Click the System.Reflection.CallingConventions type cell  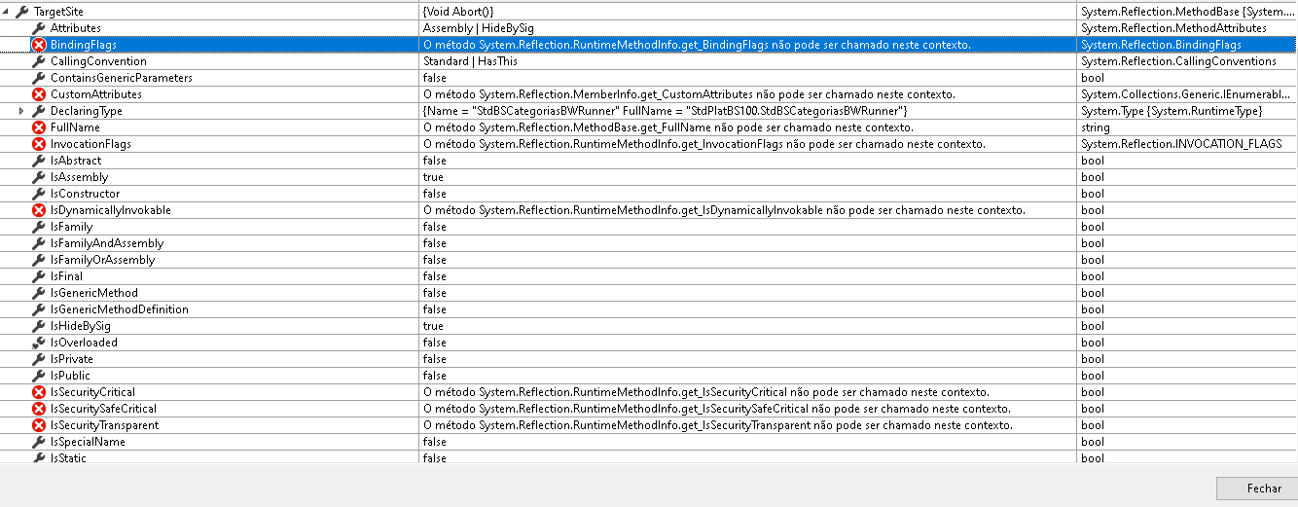[1178, 61]
